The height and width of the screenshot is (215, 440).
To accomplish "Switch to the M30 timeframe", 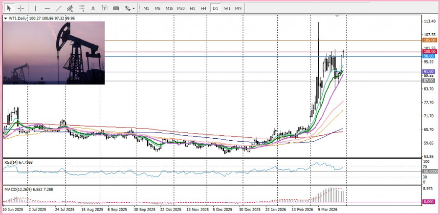I will click(x=181, y=8).
